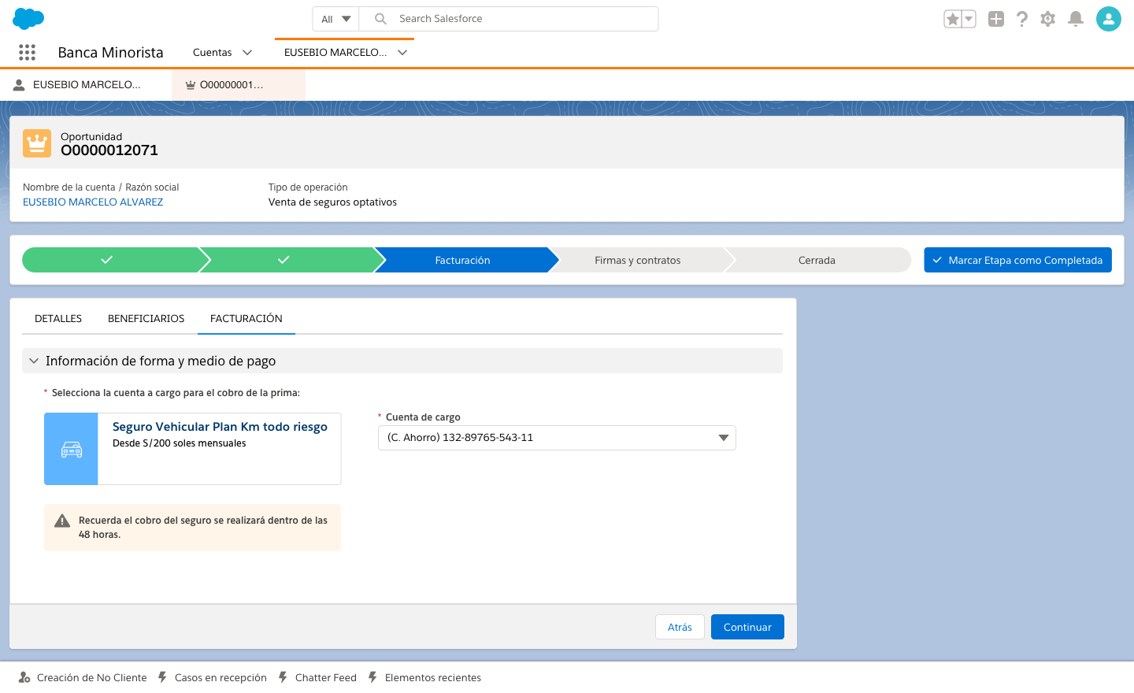This screenshot has height=693, width=1134.
Task: Open Global Actions plus icon
Action: (996, 19)
